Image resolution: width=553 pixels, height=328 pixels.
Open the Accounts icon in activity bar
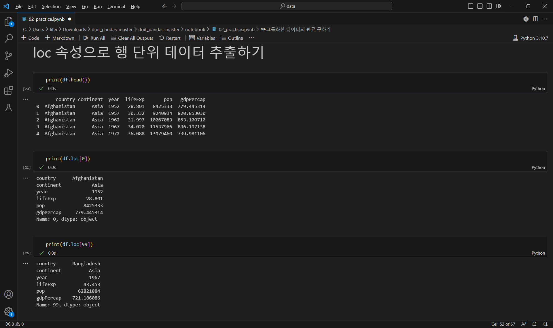[x=9, y=294]
